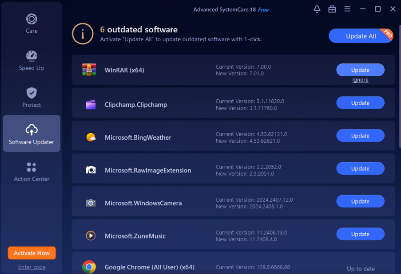Select Microsoft.RawImageExtension name text
The image size is (401, 274).
coord(148,170)
